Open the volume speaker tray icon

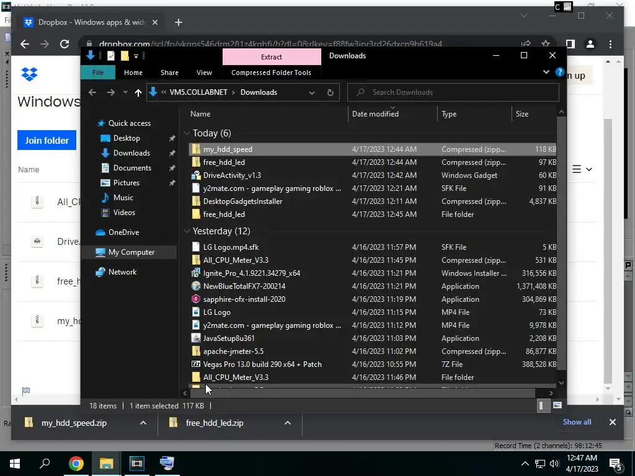click(x=554, y=464)
